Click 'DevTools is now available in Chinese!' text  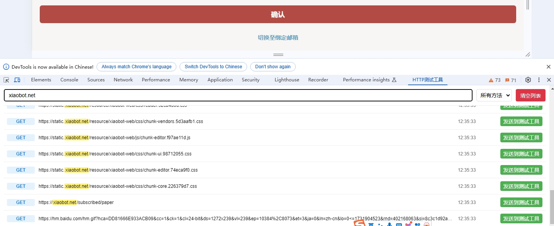pos(53,67)
